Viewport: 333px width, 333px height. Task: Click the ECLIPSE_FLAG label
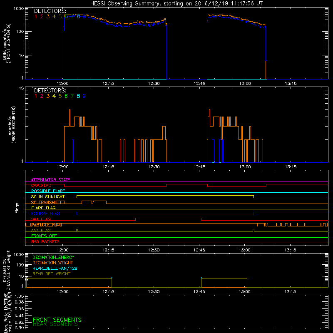45,214
